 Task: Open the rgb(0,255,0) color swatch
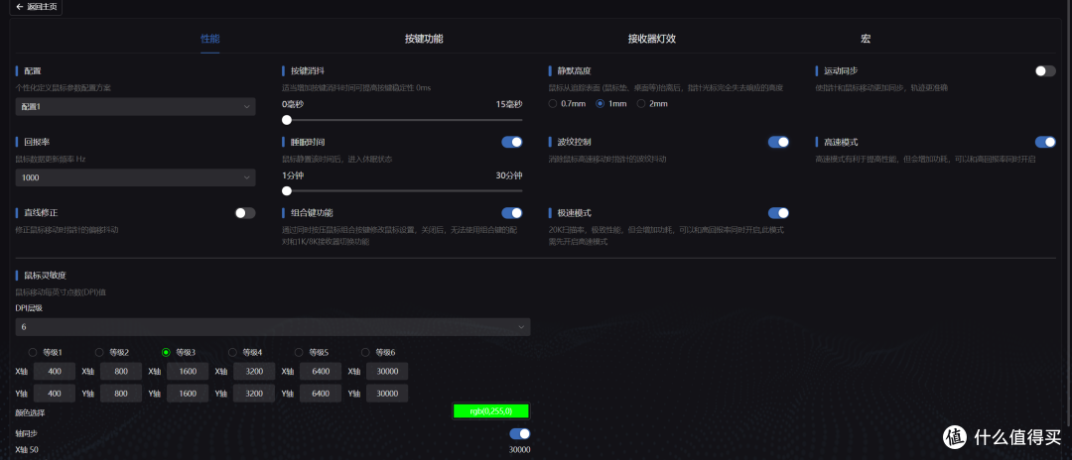(491, 411)
